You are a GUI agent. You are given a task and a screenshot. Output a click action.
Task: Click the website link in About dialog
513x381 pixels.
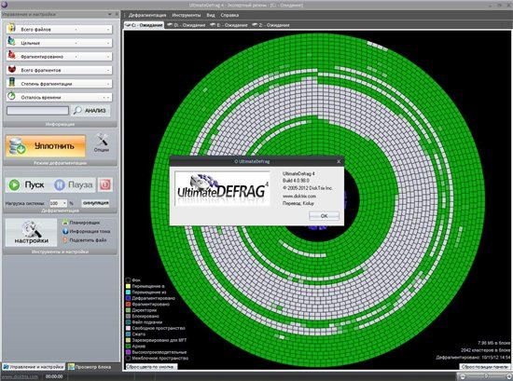(x=299, y=196)
